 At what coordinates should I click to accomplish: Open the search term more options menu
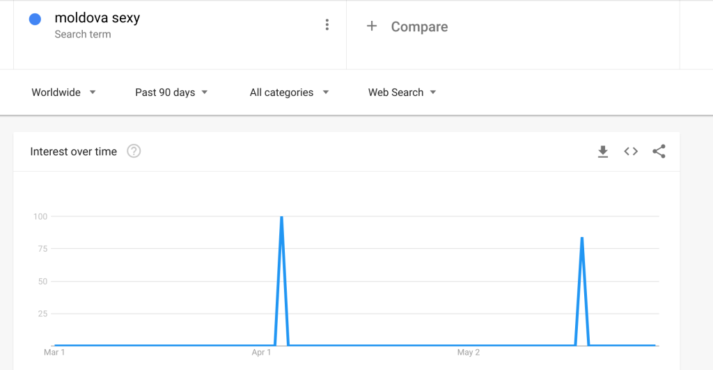coord(327,25)
